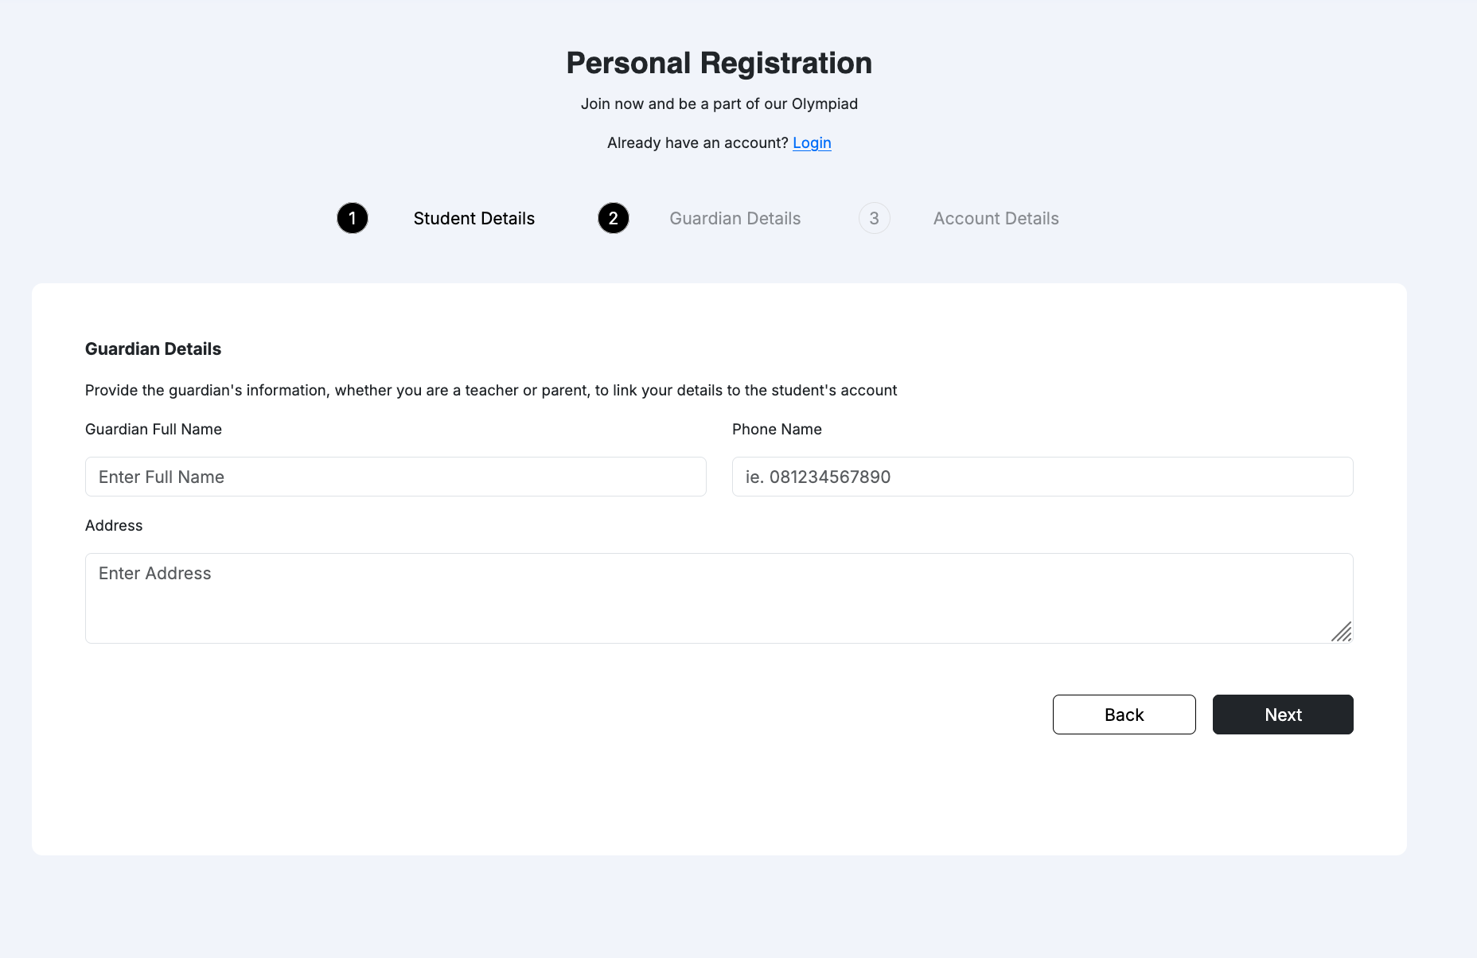This screenshot has height=958, width=1477.
Task: Grab the address box resize handle
Action: 1343,633
